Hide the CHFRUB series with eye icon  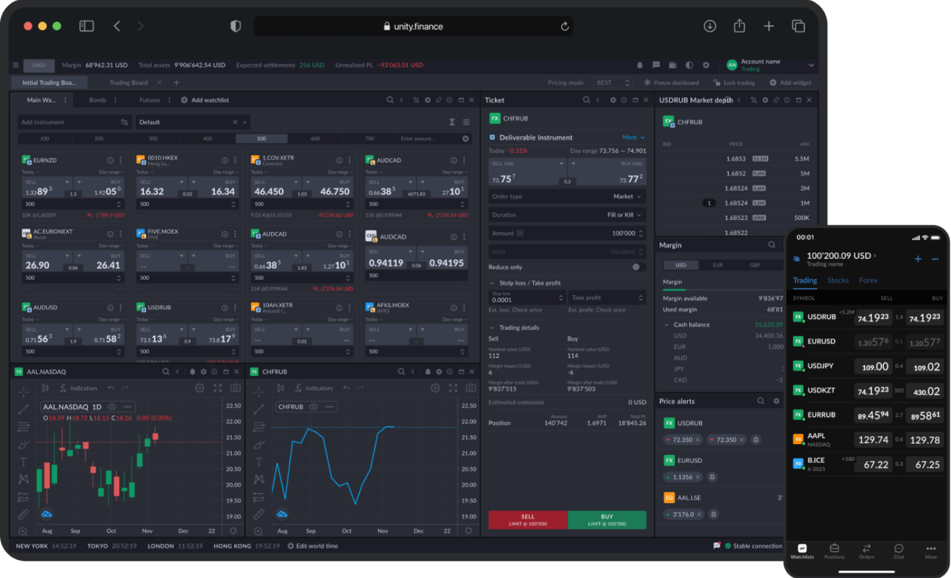(313, 407)
